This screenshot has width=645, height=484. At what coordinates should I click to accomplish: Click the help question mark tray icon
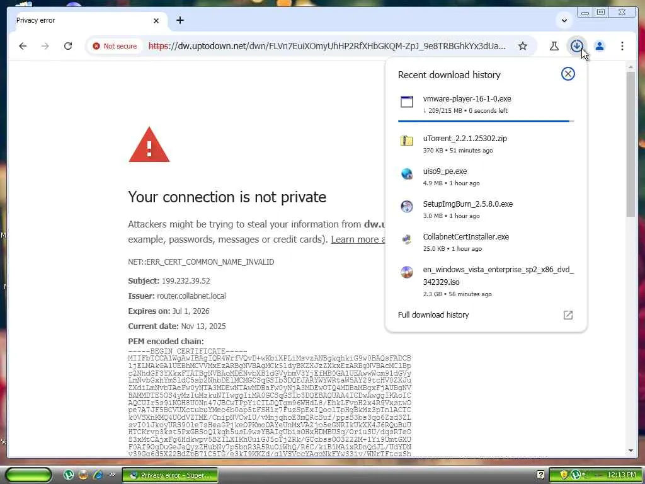pos(540,475)
